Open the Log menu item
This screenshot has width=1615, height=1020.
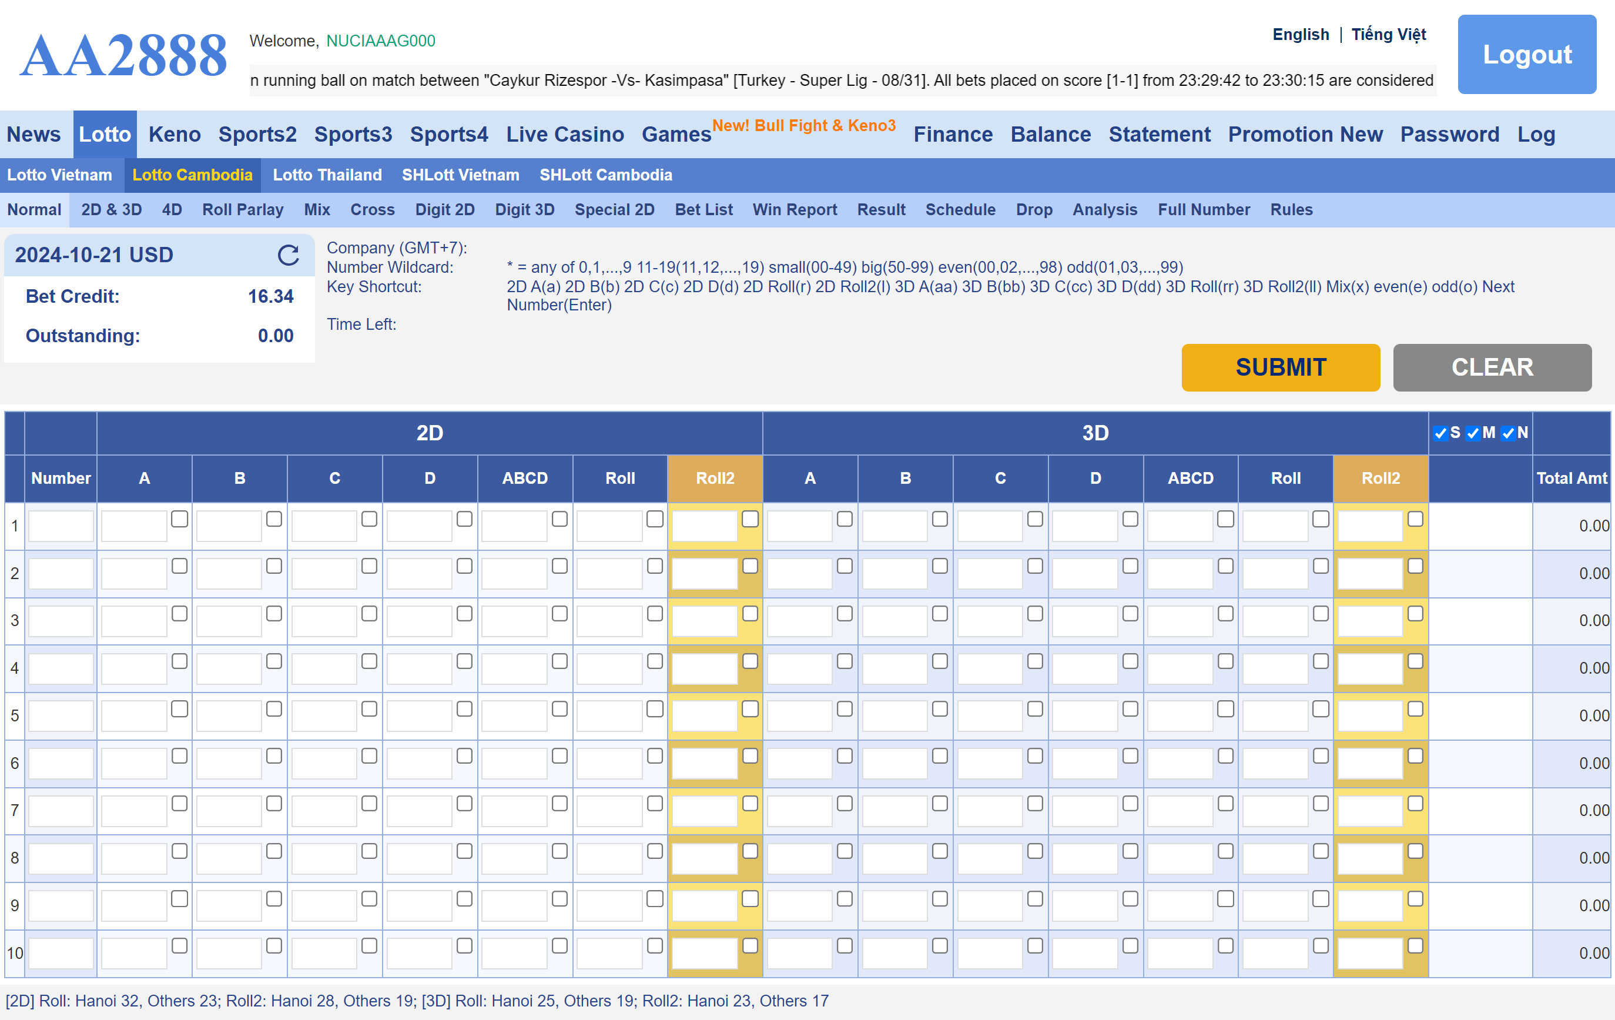(x=1536, y=134)
